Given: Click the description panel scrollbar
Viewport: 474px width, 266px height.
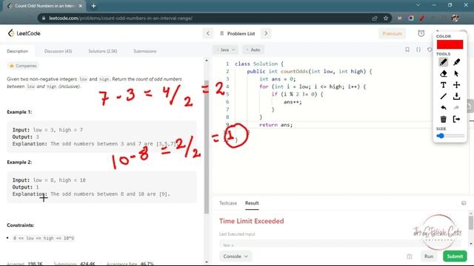Looking at the screenshot, I should coord(207,147).
